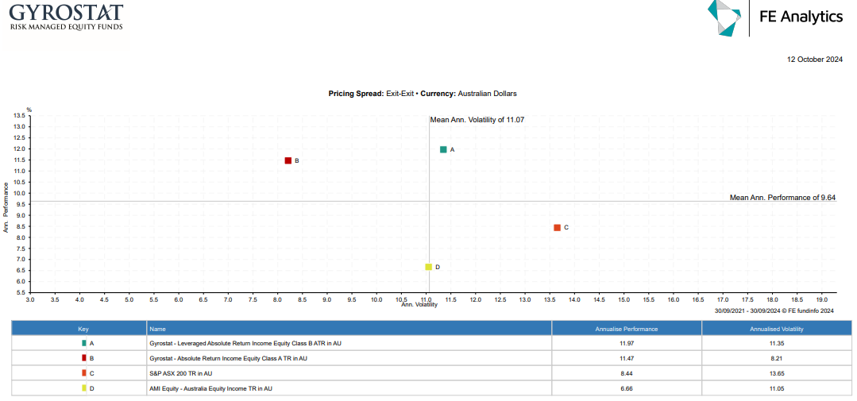Select orange data point C on chart
This screenshot has height=401, width=857.
[557, 227]
